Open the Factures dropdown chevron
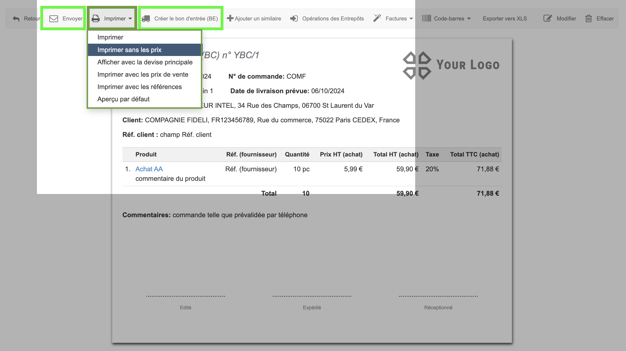Viewport: 626px width, 351px height. coord(411,19)
